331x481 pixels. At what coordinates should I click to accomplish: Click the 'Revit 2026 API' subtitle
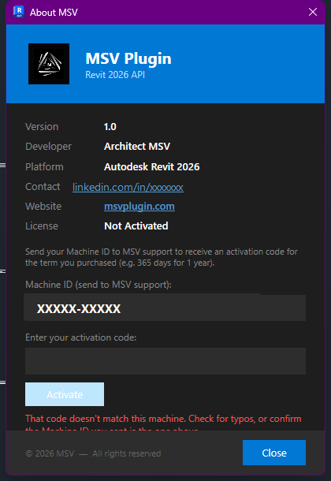(115, 75)
